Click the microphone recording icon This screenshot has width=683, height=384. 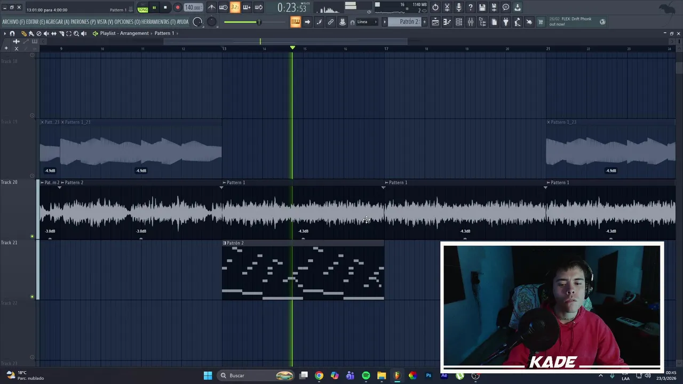click(459, 7)
